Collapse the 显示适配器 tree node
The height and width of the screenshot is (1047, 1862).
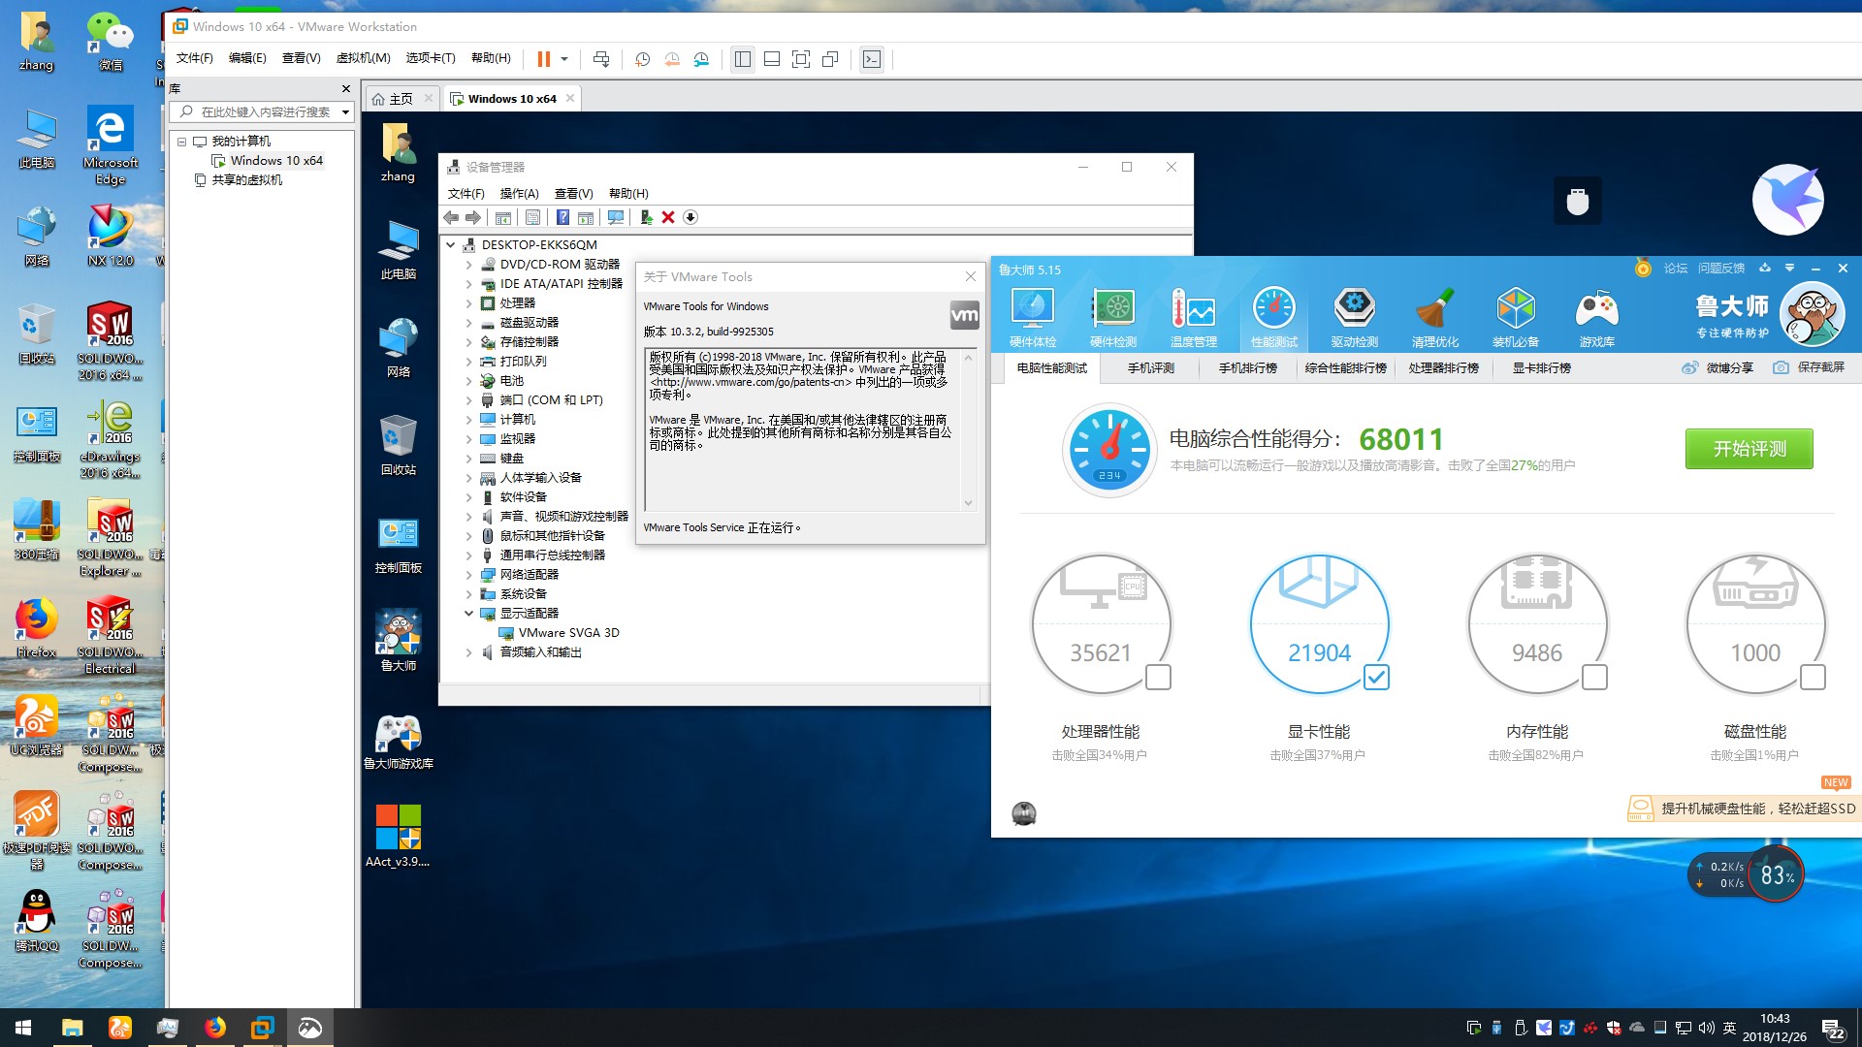tap(468, 613)
